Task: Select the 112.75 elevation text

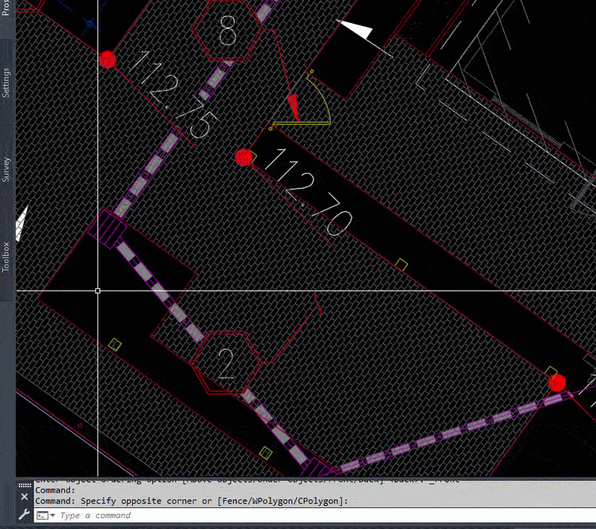Action: (x=174, y=95)
